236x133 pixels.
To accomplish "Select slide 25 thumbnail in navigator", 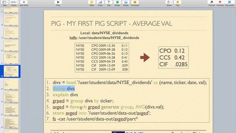I will coord(11,110).
